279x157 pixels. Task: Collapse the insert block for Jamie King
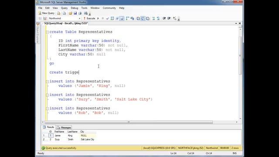click(48, 82)
